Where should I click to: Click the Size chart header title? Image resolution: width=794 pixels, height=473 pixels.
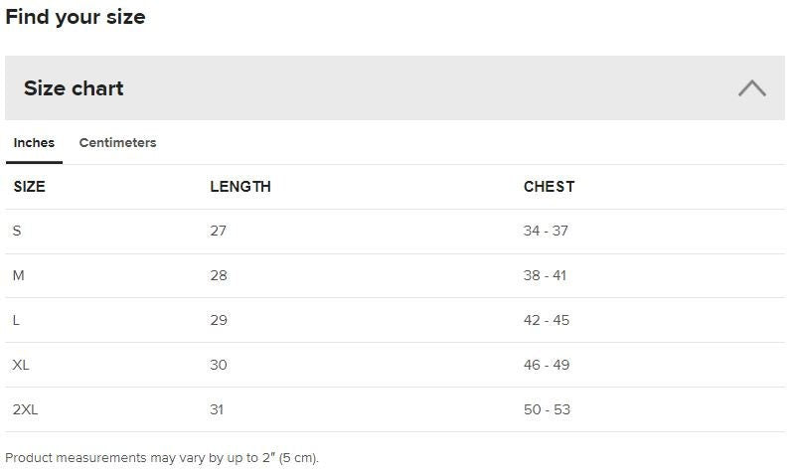point(74,88)
